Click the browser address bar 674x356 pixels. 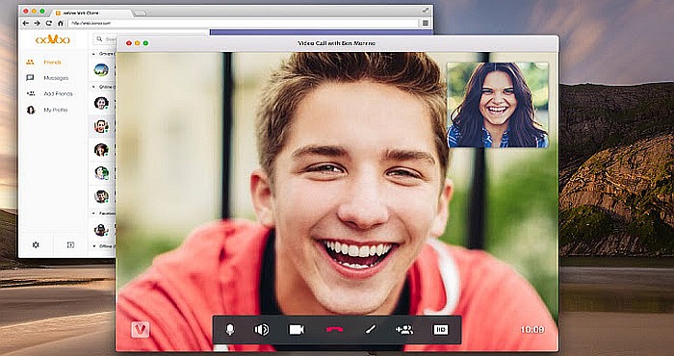tap(244, 23)
